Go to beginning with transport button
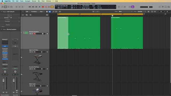This screenshot has width=171, height=96. tap(36, 7)
